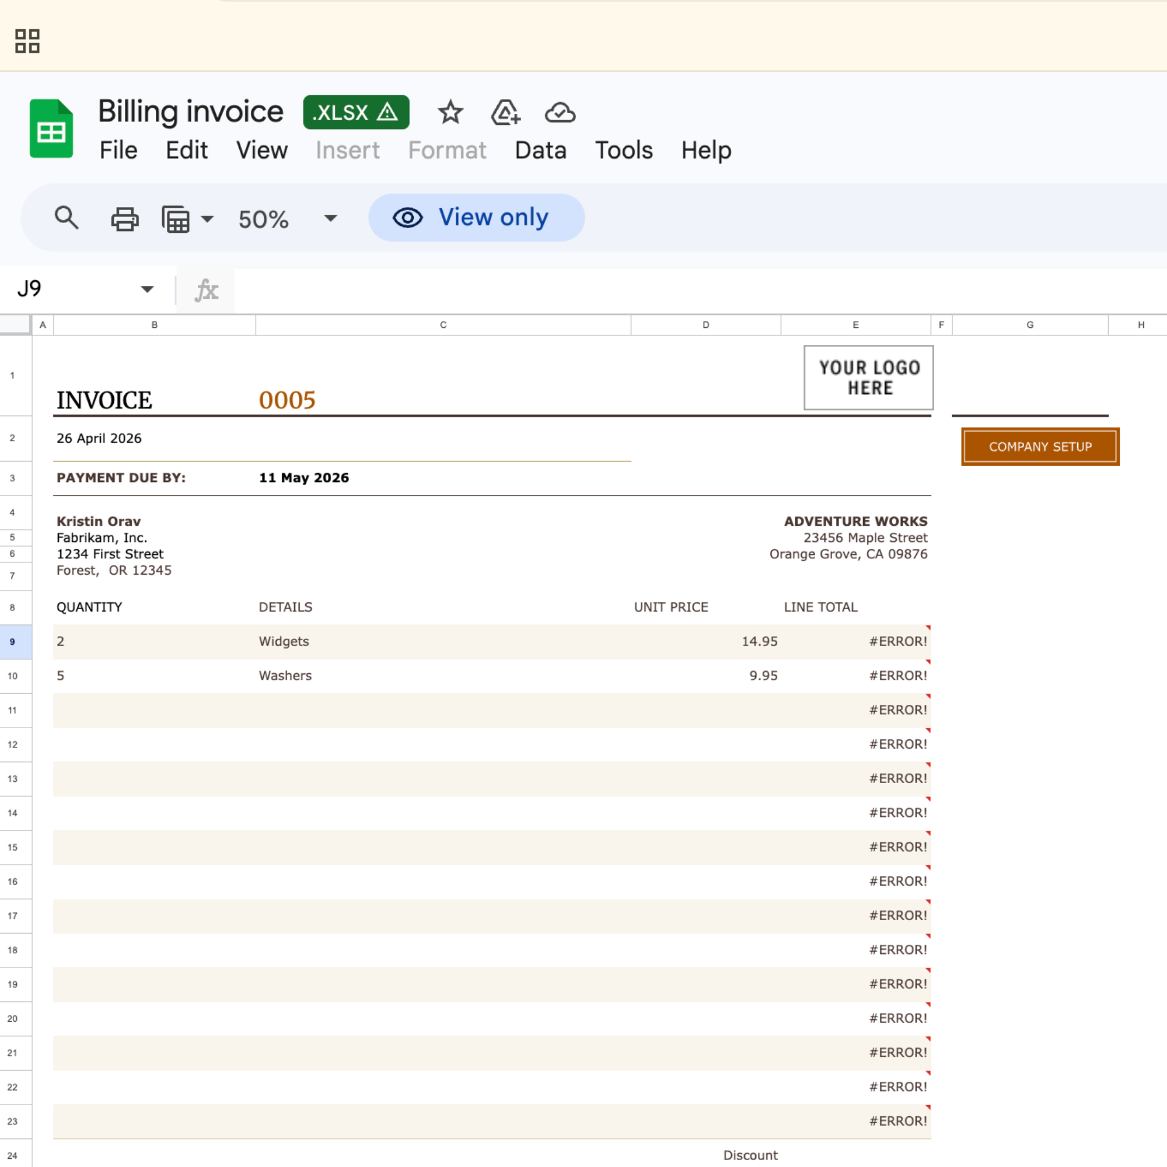Open the Edit menu
Image resolution: width=1167 pixels, height=1167 pixels.
coord(187,150)
